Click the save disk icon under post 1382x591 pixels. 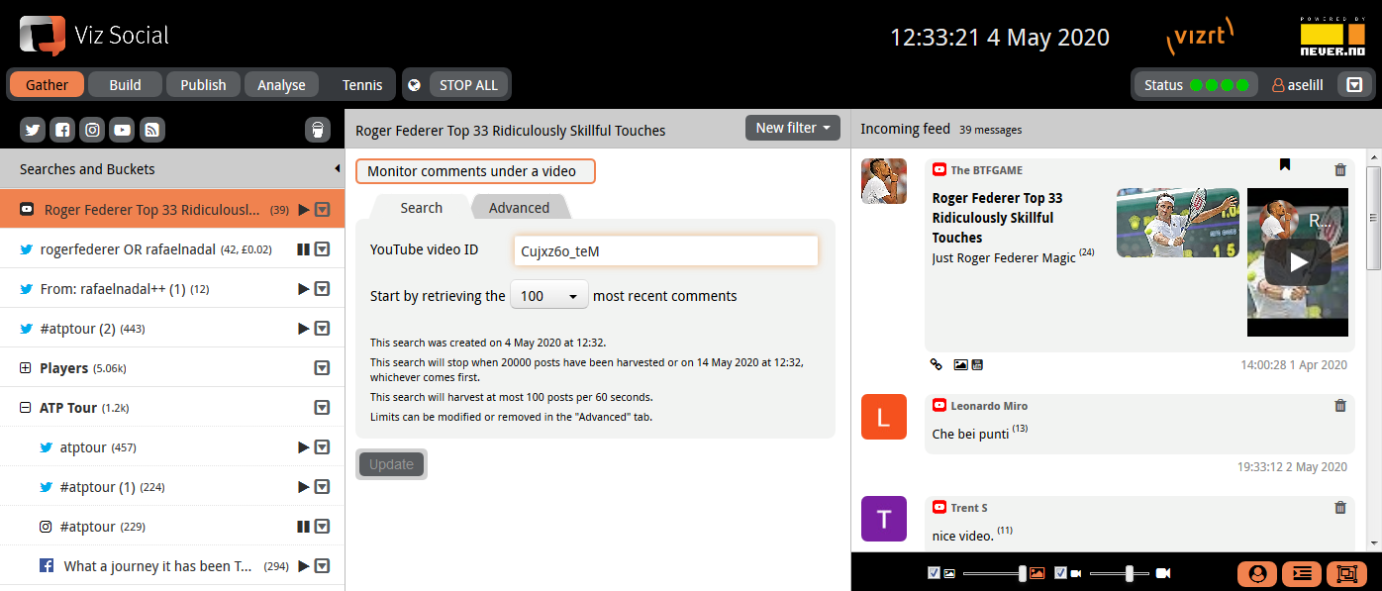point(976,364)
